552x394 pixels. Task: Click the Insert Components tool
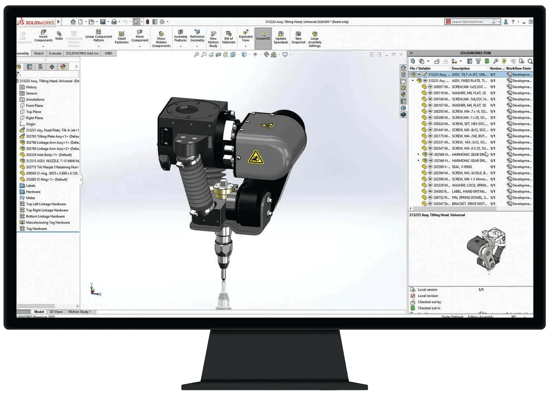43,36
